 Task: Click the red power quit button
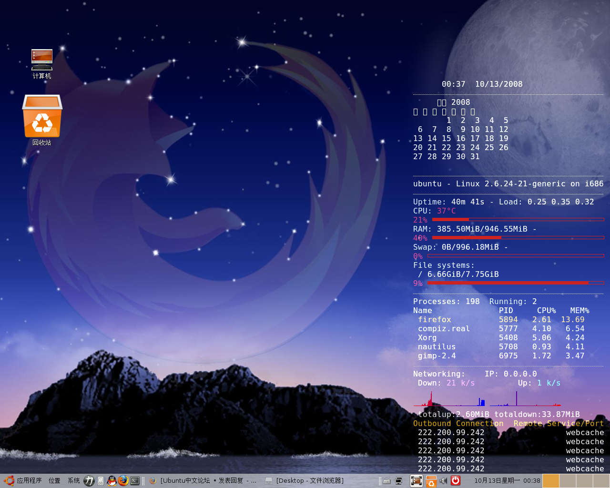pos(456,480)
